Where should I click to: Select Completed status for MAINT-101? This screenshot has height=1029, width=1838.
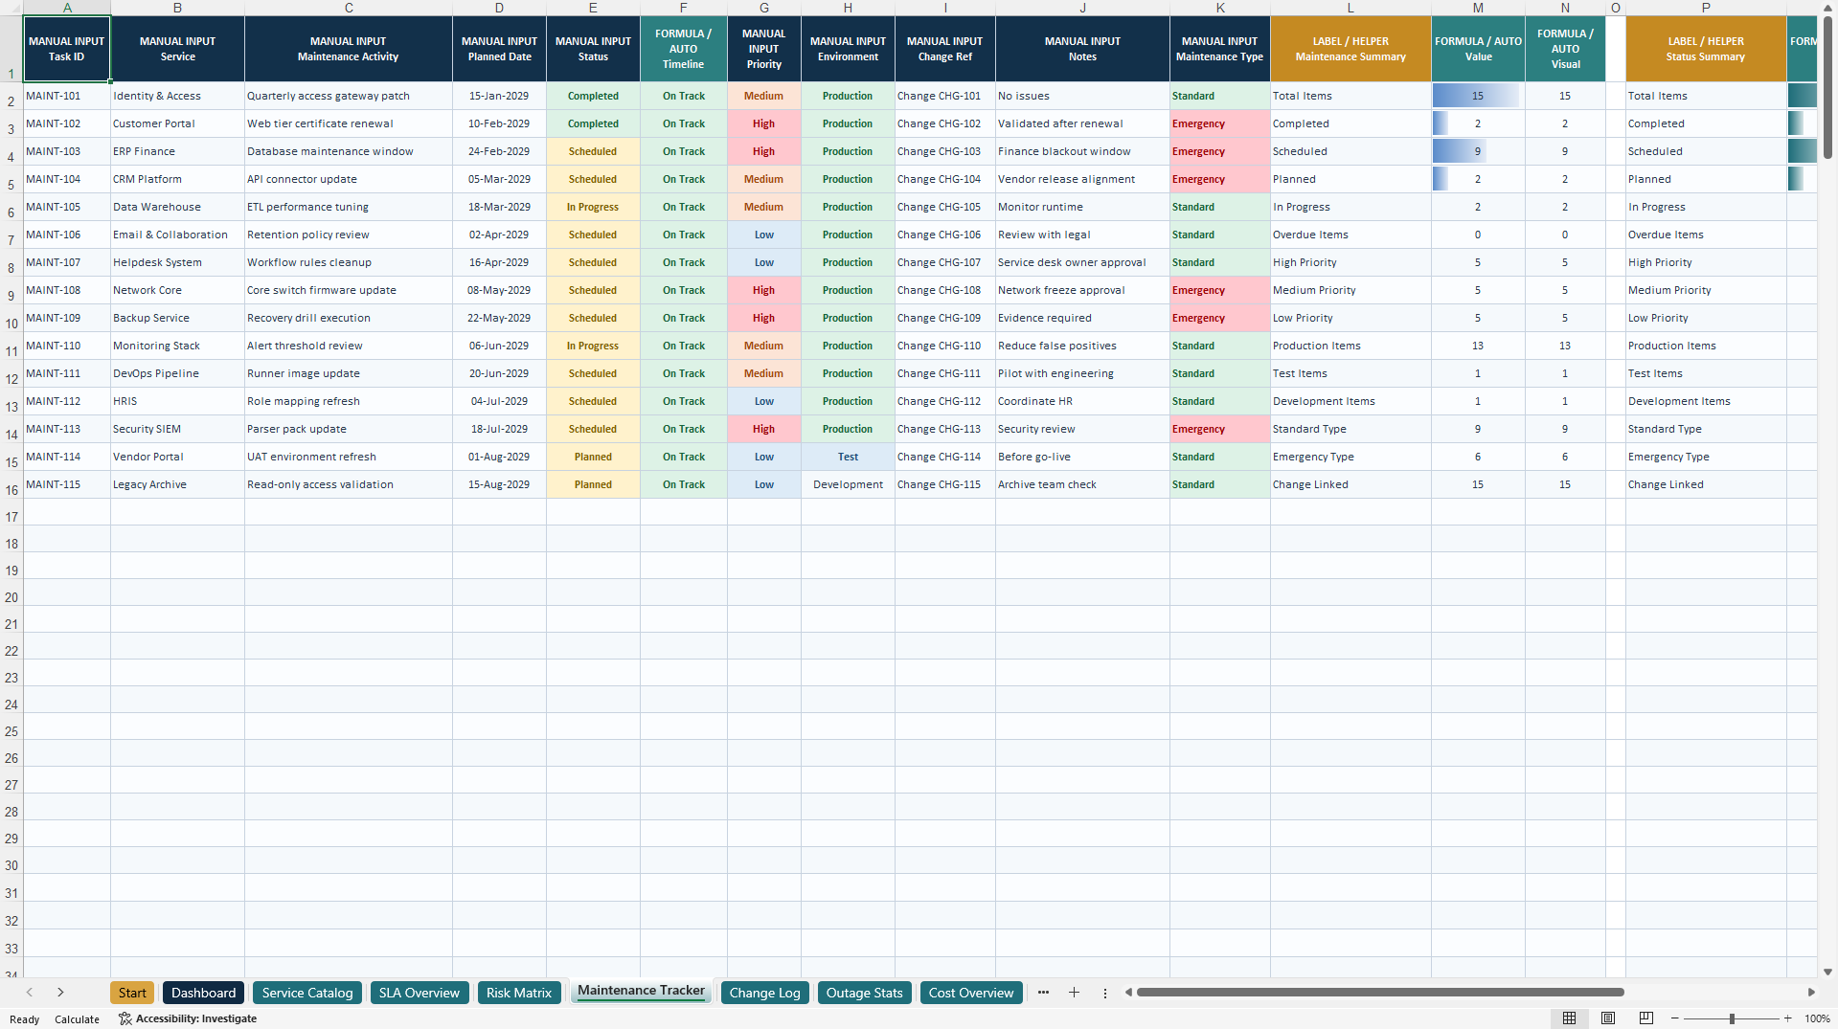(593, 96)
